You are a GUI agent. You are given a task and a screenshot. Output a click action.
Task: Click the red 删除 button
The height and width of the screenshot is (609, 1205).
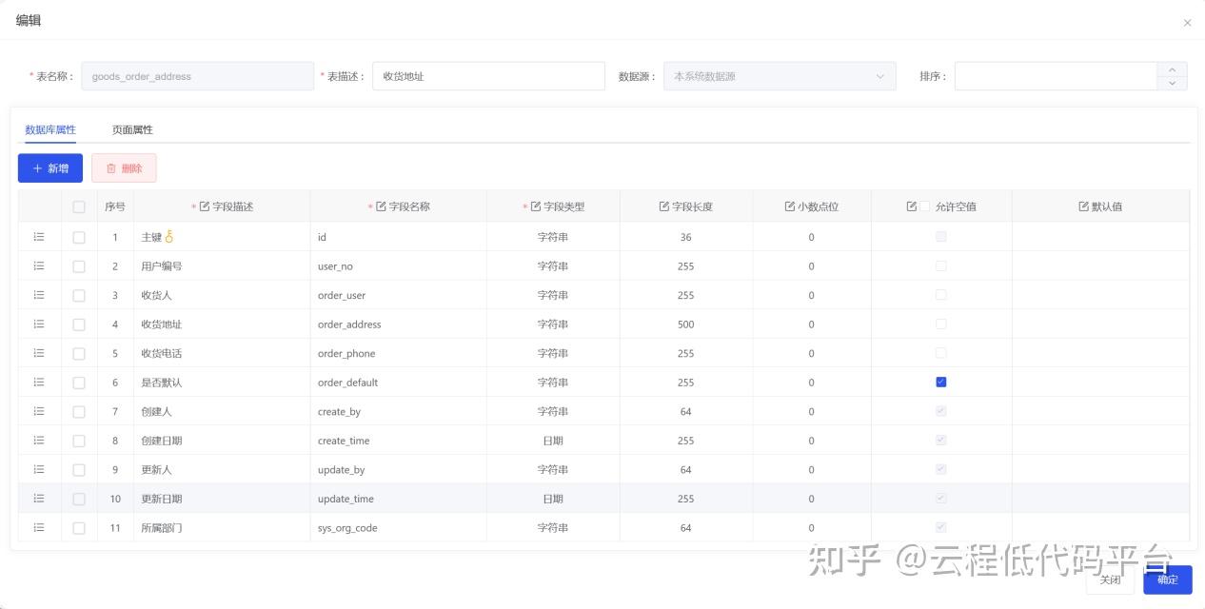(124, 168)
